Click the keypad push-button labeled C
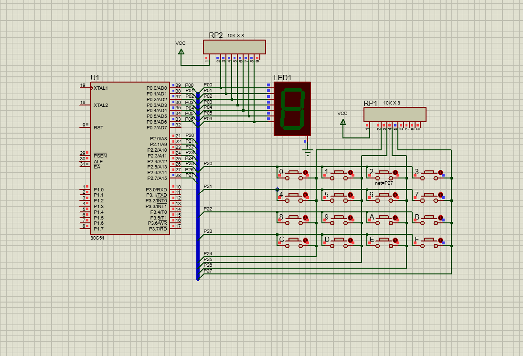 click(294, 242)
